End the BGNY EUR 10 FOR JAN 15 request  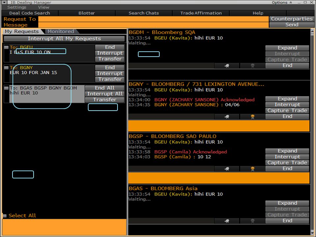(110, 67)
